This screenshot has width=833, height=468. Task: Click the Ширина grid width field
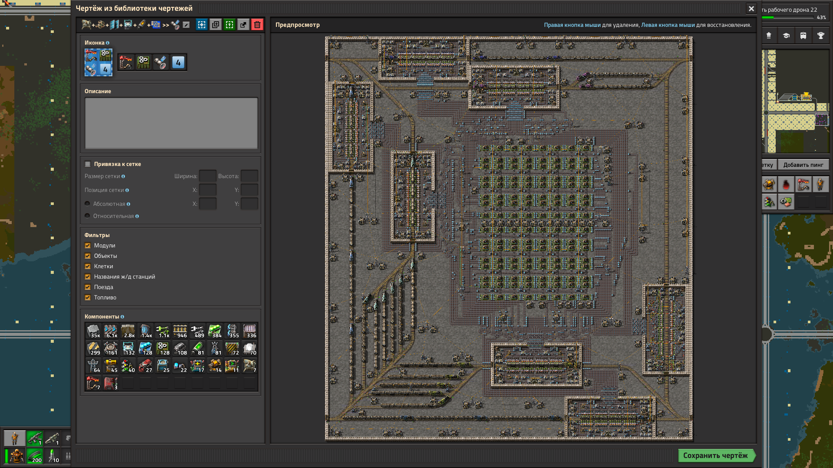click(x=207, y=176)
